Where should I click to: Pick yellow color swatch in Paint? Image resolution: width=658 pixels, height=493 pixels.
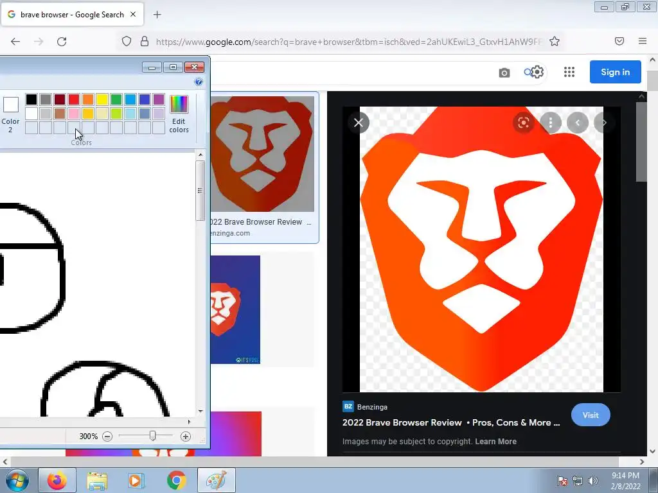(102, 99)
